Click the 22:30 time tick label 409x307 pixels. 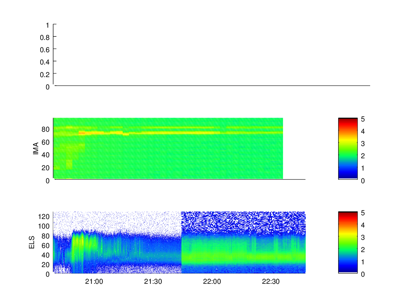[x=271, y=282]
